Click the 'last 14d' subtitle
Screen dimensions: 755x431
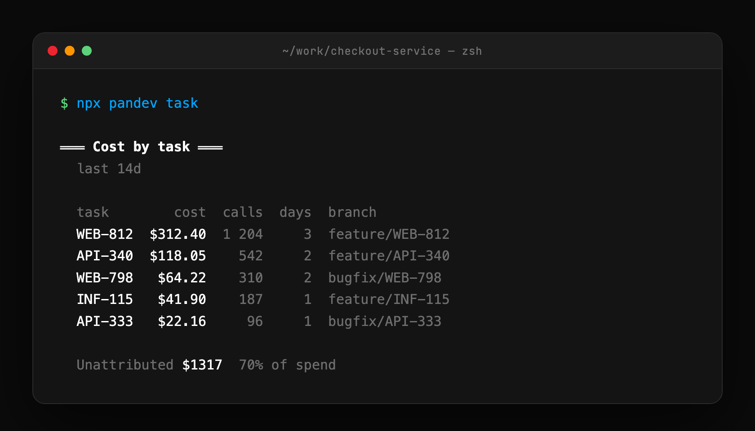tap(109, 169)
